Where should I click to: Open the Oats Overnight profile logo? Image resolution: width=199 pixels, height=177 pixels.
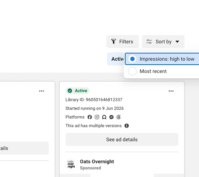71,164
